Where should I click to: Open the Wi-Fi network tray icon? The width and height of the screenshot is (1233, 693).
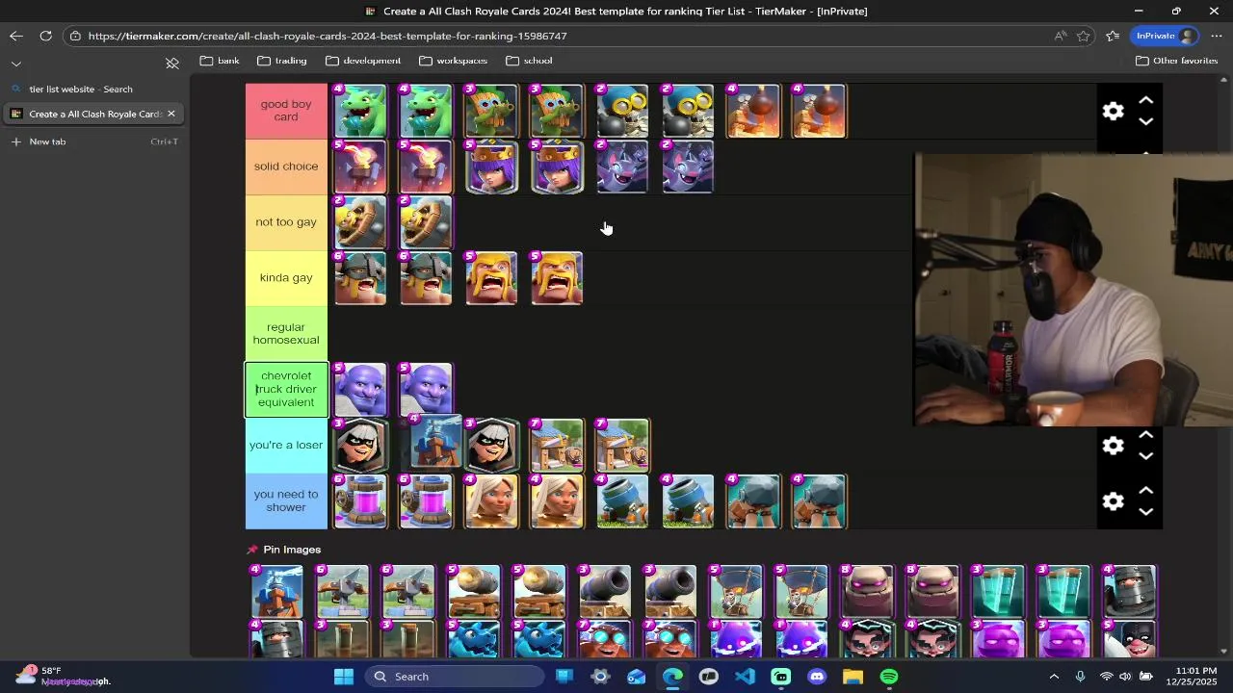1107,677
